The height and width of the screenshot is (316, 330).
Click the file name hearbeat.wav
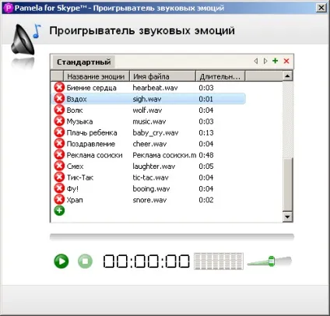point(155,88)
